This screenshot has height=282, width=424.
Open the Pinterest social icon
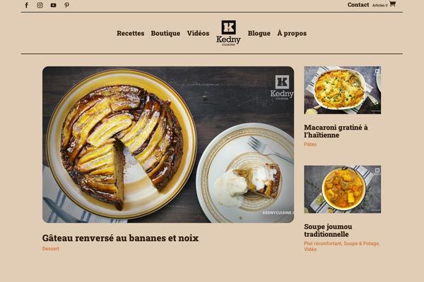tap(67, 5)
